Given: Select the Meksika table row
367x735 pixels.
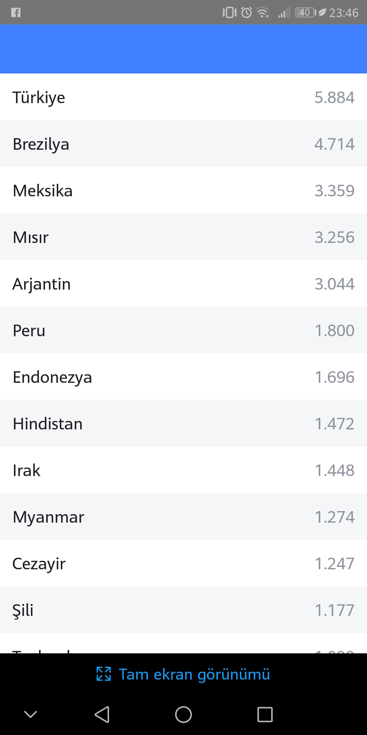Looking at the screenshot, I should click(183, 190).
